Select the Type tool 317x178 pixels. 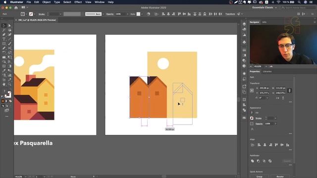click(4, 39)
